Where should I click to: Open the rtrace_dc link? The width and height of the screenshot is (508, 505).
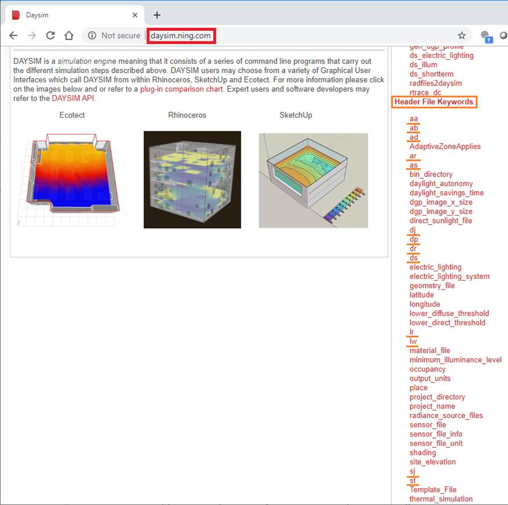[425, 92]
